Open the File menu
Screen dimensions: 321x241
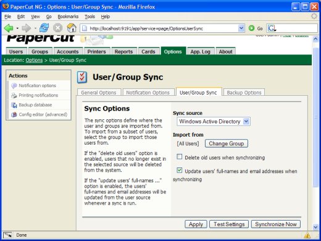tap(7, 17)
